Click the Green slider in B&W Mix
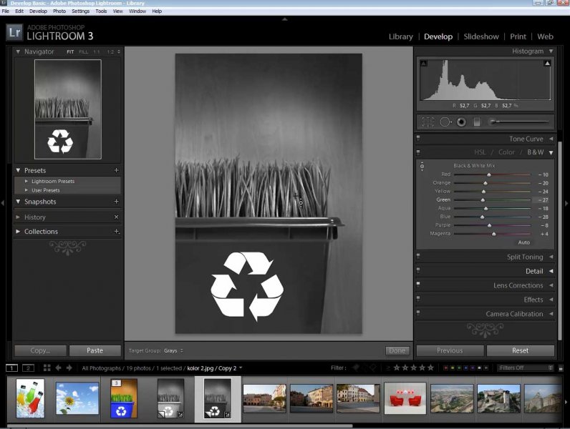The width and height of the screenshot is (570, 429). click(x=483, y=200)
